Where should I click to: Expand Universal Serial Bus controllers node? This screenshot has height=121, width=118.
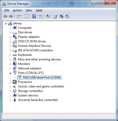[x=10, y=100]
